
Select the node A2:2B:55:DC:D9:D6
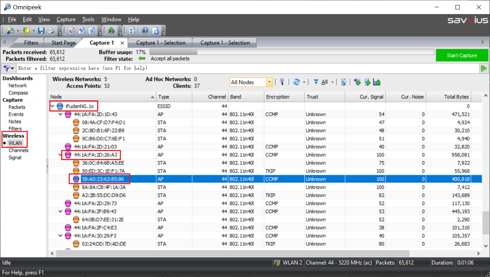point(104,195)
